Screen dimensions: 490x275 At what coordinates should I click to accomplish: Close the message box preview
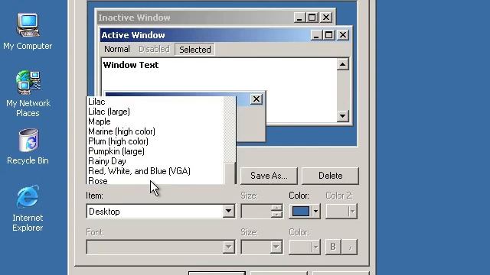click(256, 99)
